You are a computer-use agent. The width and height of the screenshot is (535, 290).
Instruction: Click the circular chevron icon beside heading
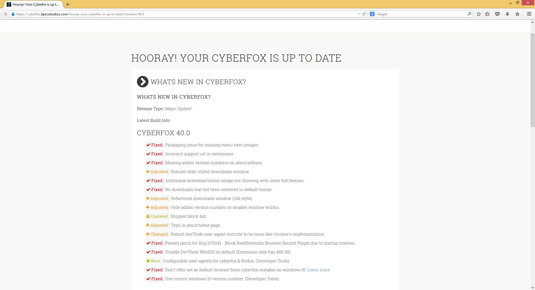pos(143,82)
